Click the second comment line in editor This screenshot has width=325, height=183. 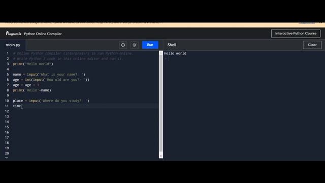click(68, 59)
